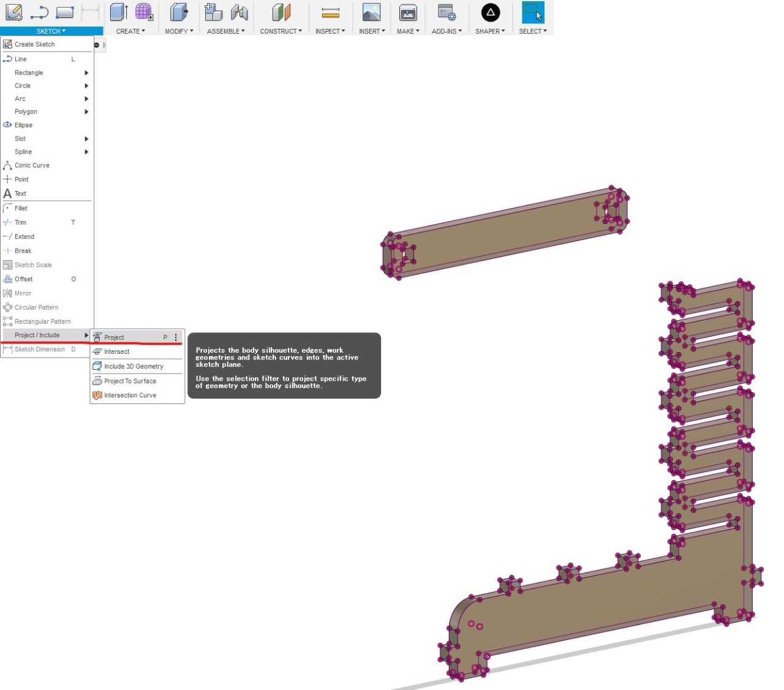Choose Sketch Scale from the Sketch menu
Viewport: 784px width, 690px height.
pyautogui.click(x=47, y=265)
